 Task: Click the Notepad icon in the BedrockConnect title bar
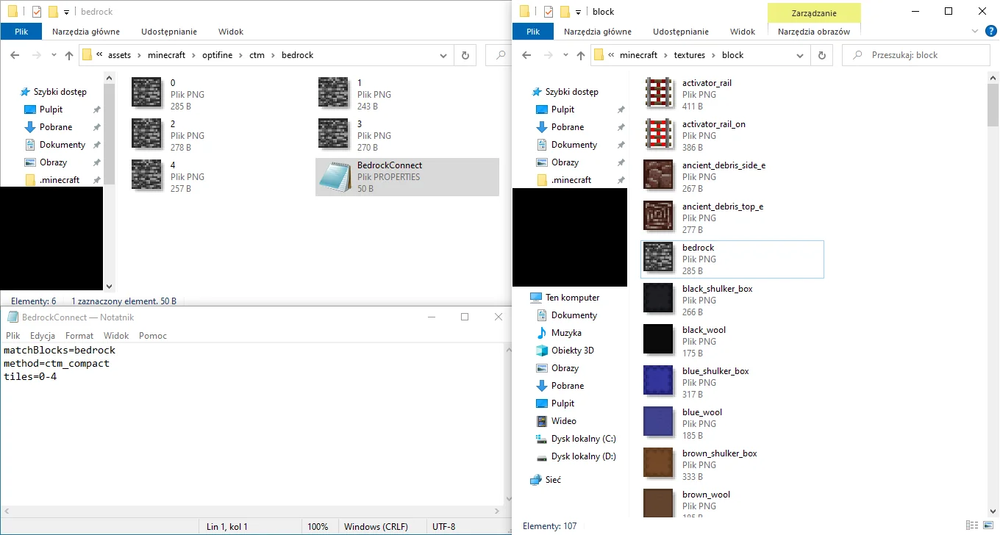11,317
